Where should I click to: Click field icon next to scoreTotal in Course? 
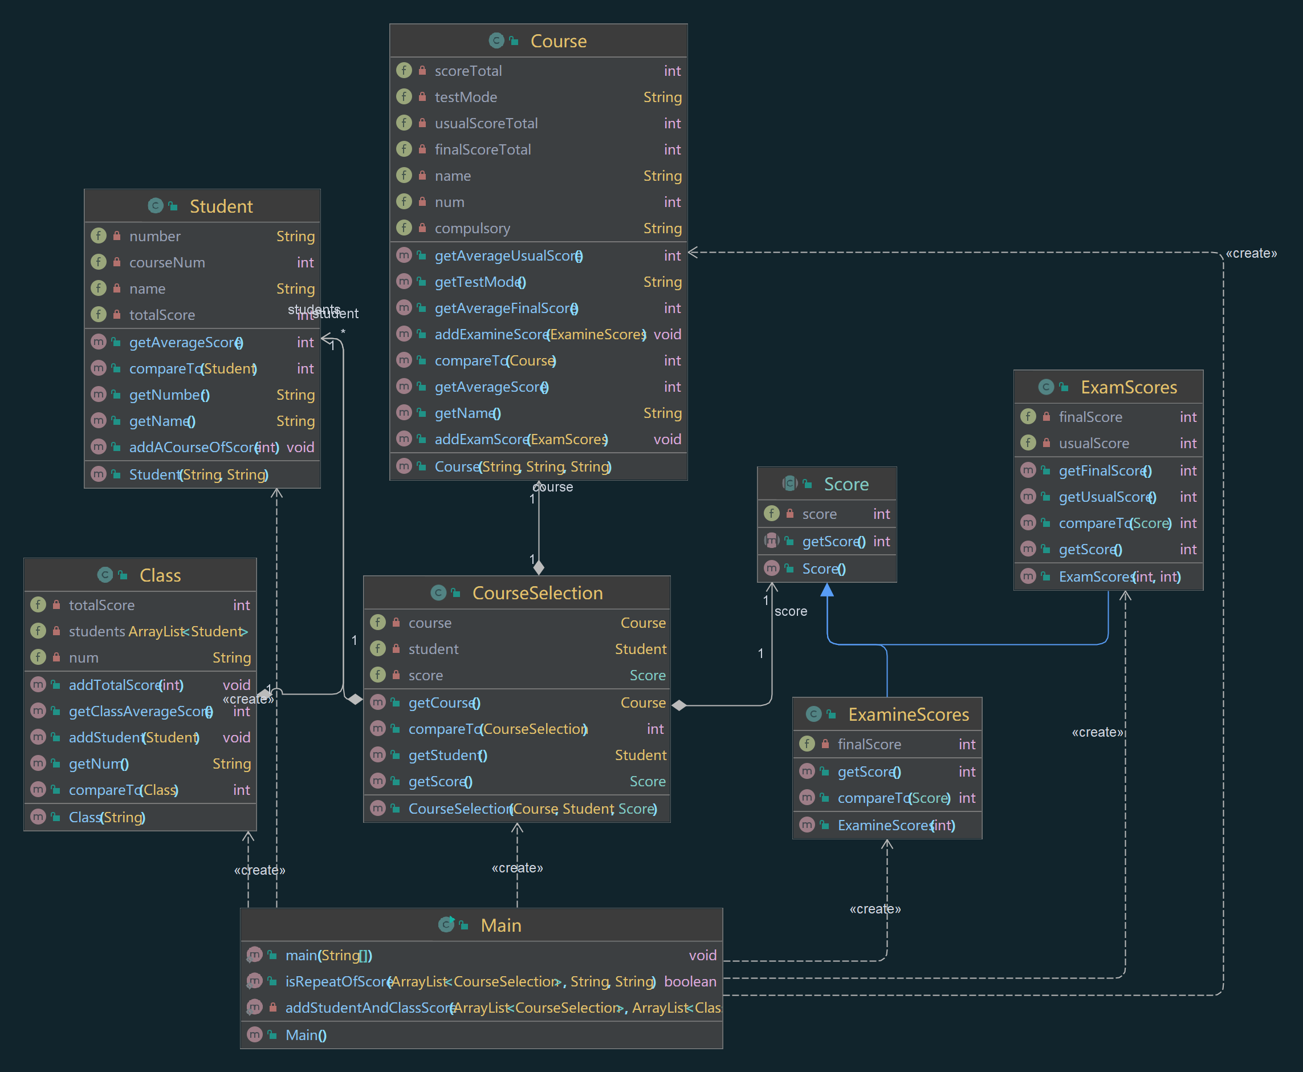pyautogui.click(x=404, y=70)
